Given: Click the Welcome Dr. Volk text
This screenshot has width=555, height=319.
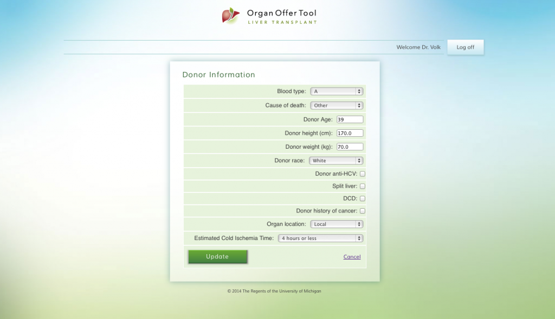Looking at the screenshot, I should click(x=418, y=47).
